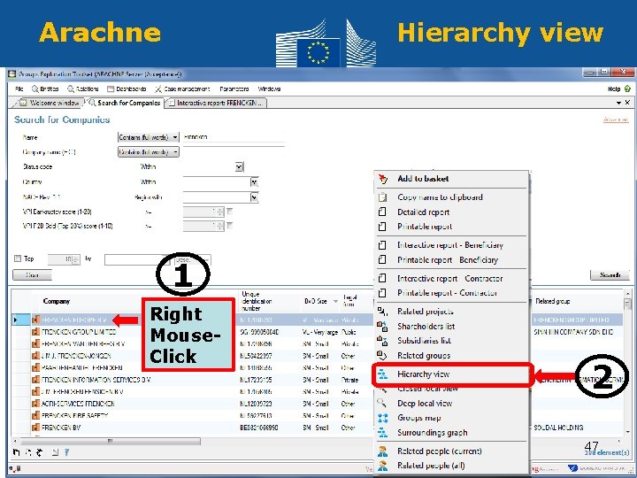Open the Help menu
Screen dimensions: 637x478
(x=619, y=89)
